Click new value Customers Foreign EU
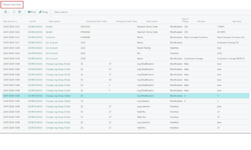The image size is (251, 150). (x=228, y=42)
